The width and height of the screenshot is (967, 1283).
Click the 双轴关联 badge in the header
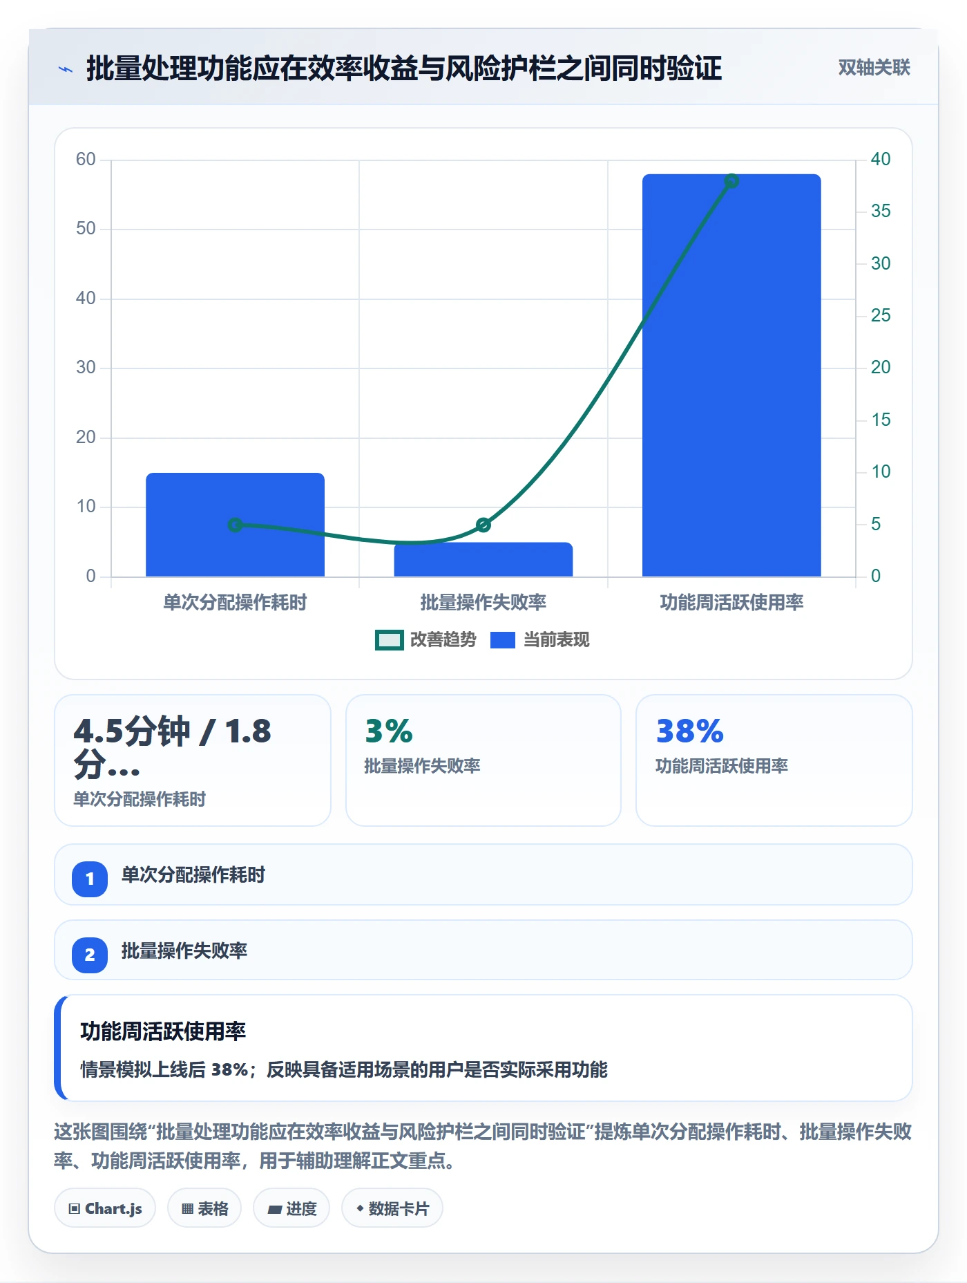[x=874, y=68]
